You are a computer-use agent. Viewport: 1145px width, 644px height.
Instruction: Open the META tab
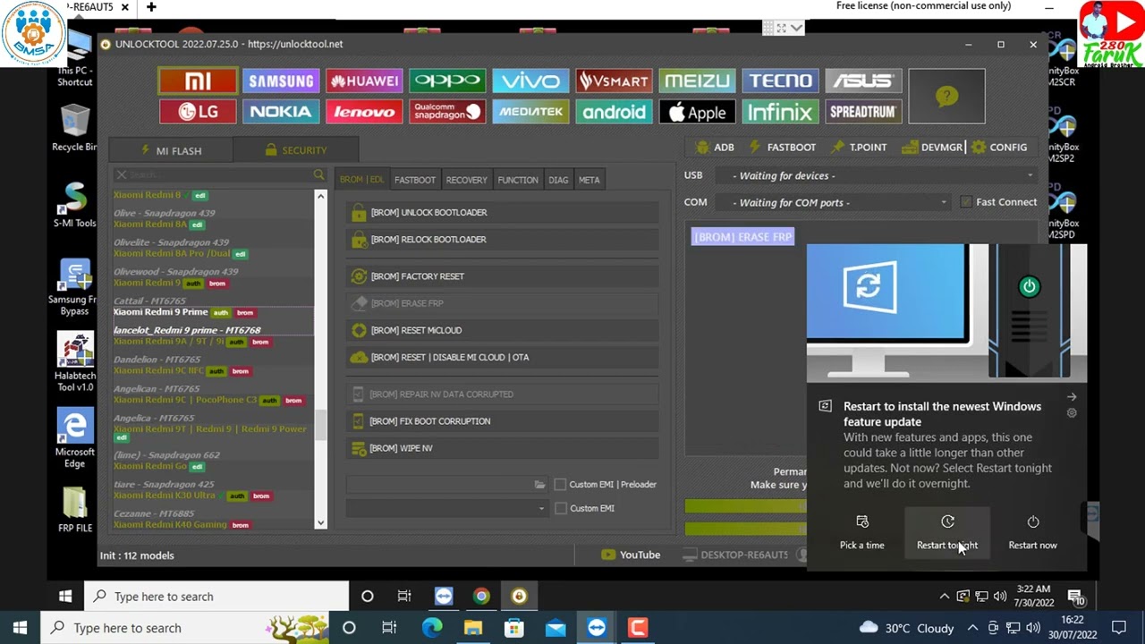click(589, 180)
